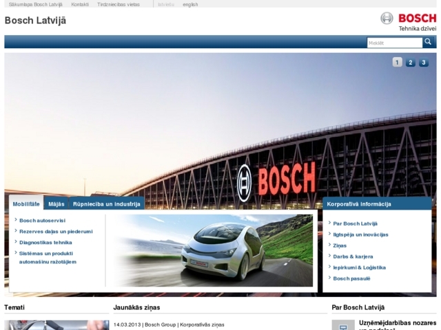Open Bosch pasaulē link
The image size is (441, 330).
(351, 278)
